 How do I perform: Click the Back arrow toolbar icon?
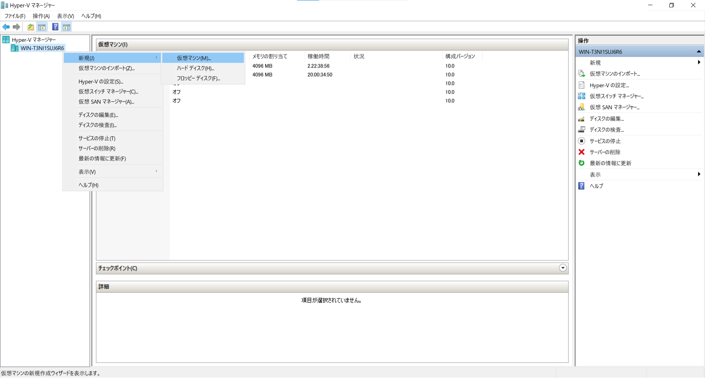pos(6,27)
